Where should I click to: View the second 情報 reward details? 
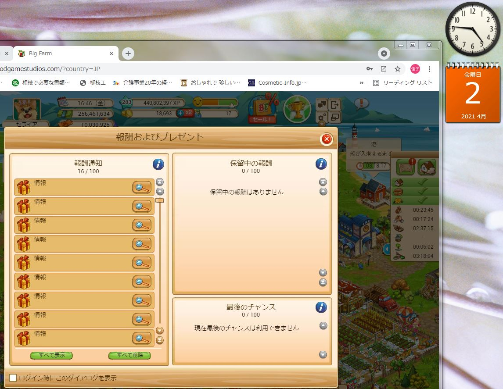(141, 206)
